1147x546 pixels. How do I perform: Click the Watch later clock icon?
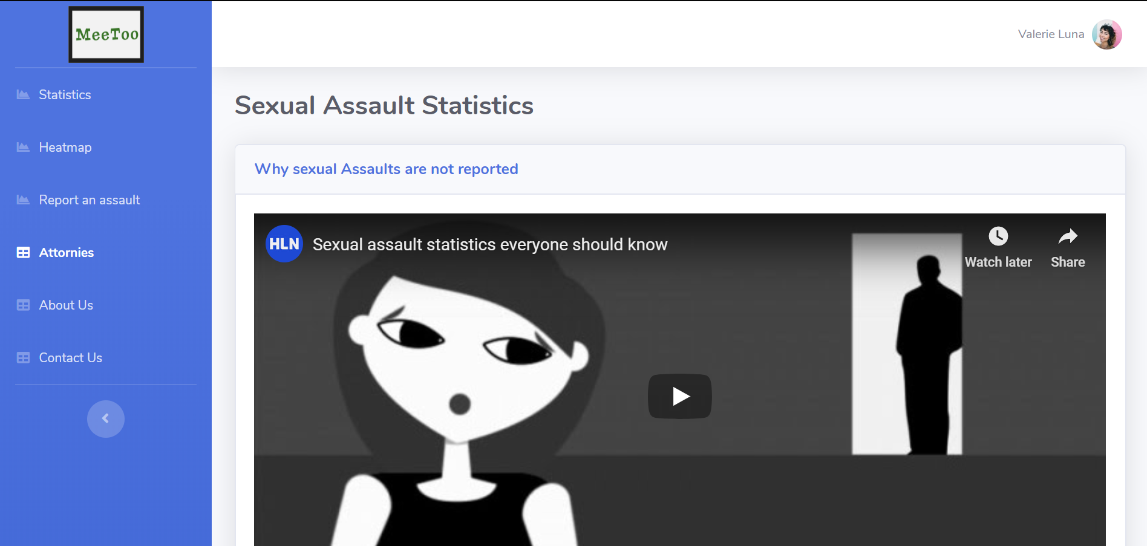click(998, 236)
